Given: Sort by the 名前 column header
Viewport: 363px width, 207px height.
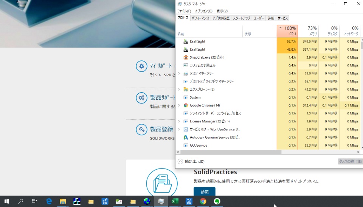Looking at the screenshot, I should (x=209, y=31).
